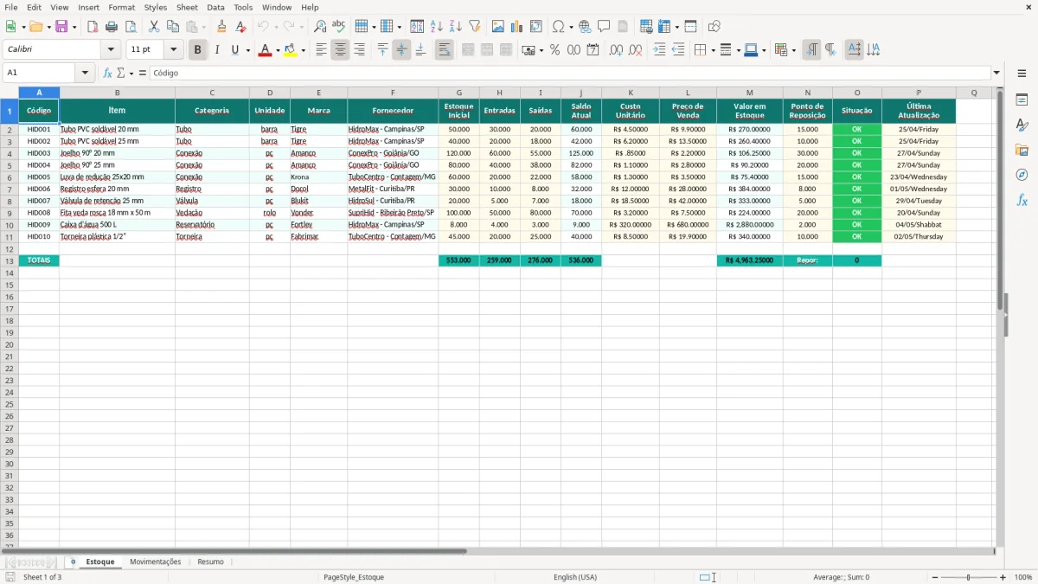Click the Sort Ascending icon

437,27
